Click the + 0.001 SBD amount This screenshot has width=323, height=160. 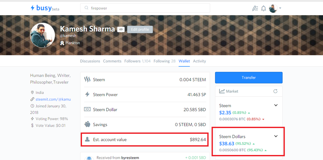195,158
